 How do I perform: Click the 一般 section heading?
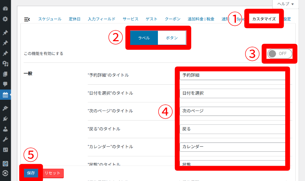pos(28,74)
